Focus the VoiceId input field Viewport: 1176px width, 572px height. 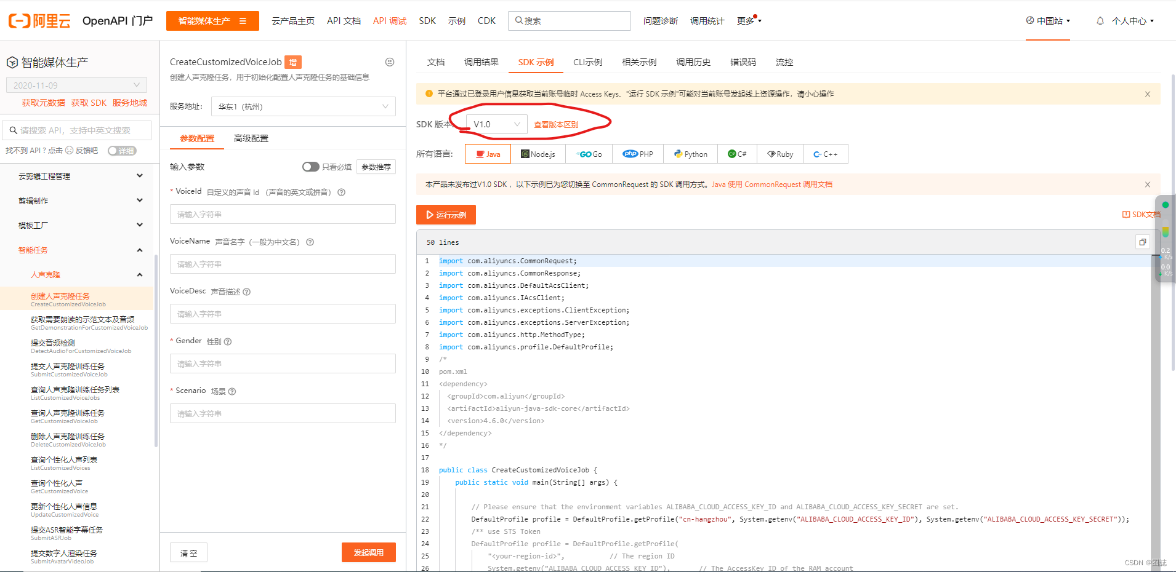click(x=283, y=214)
